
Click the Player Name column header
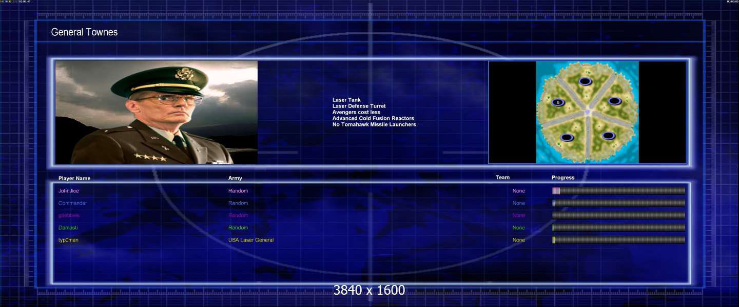click(x=74, y=179)
